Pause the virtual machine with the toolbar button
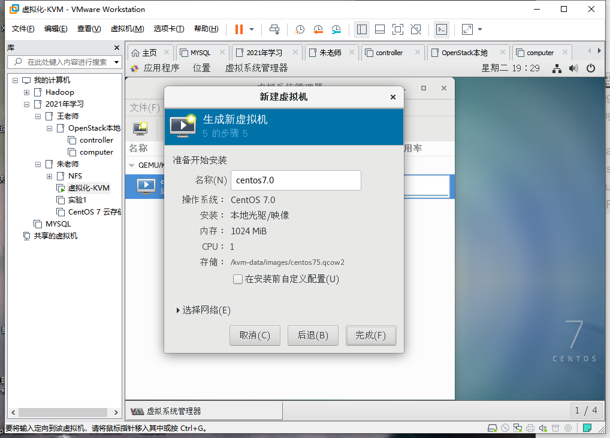 point(239,29)
